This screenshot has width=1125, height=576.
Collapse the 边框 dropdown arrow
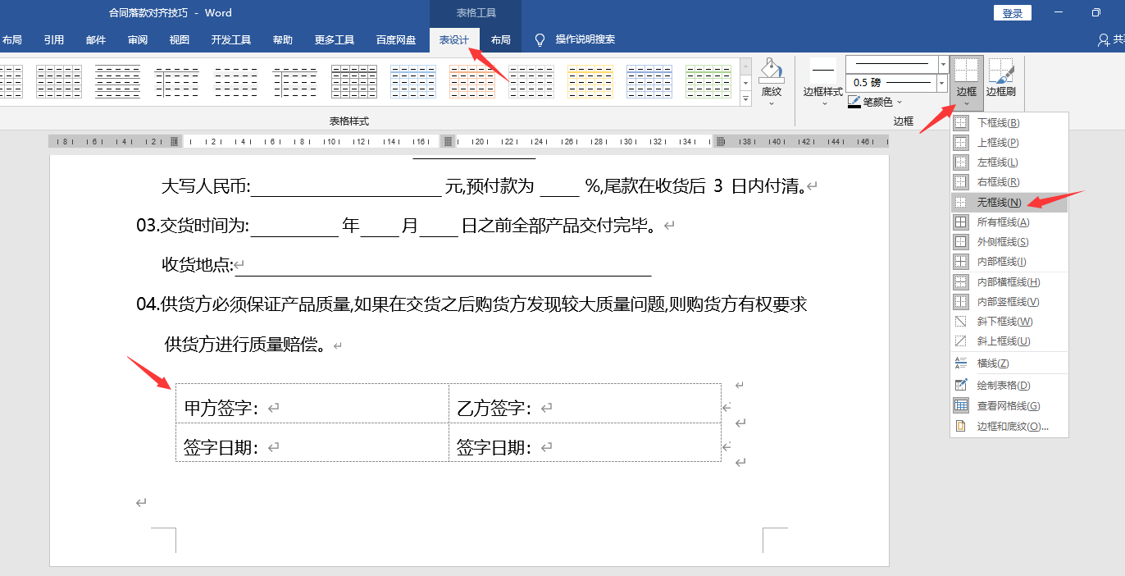pos(967,103)
